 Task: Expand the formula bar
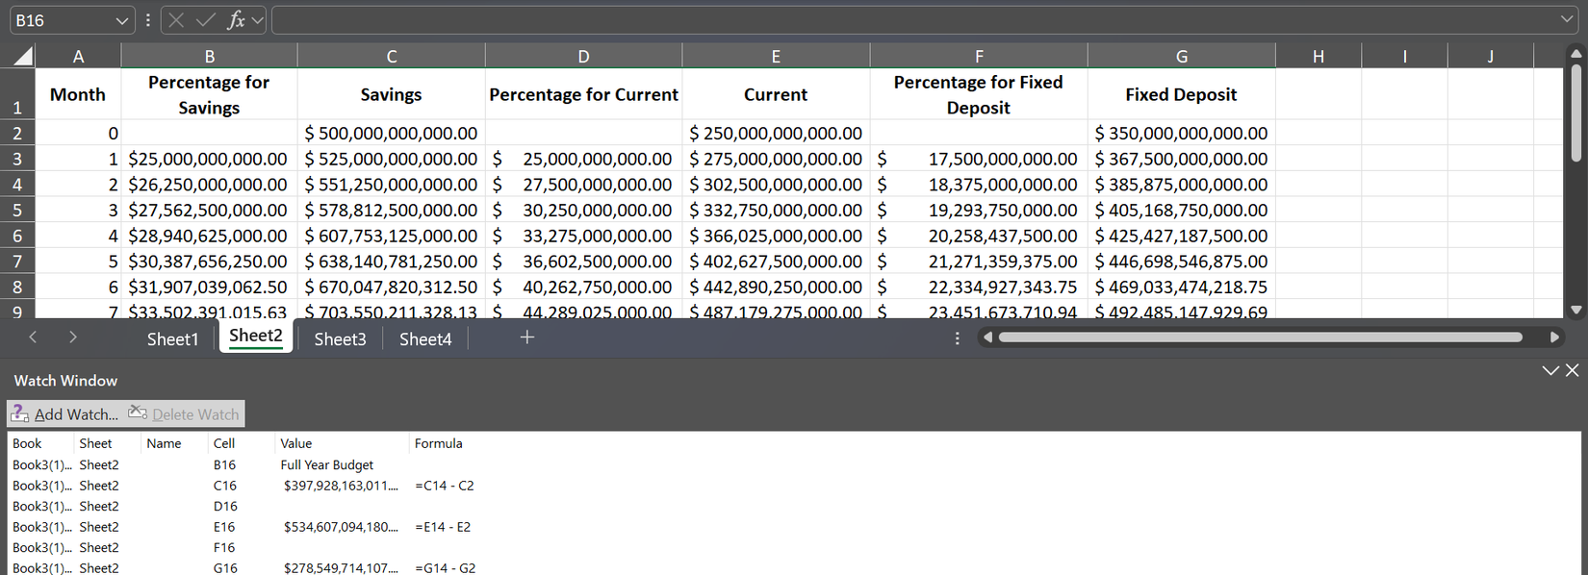click(x=1567, y=20)
